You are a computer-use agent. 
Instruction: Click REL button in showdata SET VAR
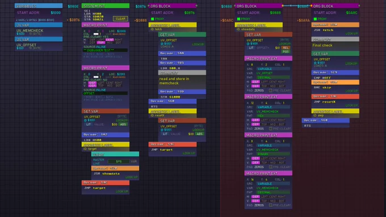286,48
